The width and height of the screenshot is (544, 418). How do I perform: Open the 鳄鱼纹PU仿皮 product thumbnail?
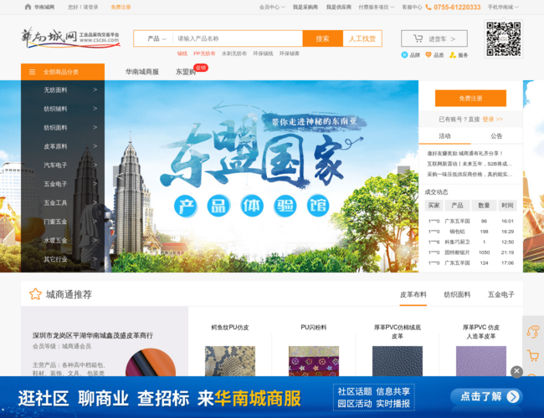click(x=230, y=361)
